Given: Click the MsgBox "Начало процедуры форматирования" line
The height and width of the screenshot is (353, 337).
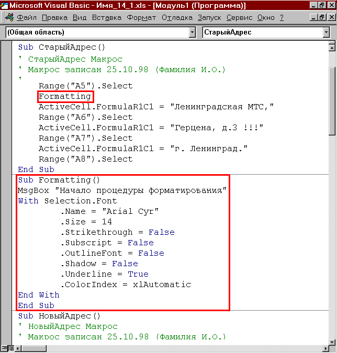Looking at the screenshot, I should pos(122,190).
